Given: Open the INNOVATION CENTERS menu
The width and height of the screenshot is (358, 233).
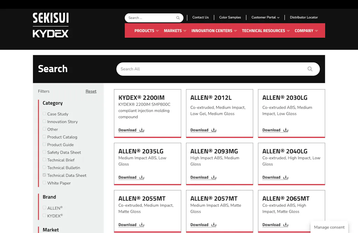Looking at the screenshot, I should click(212, 30).
